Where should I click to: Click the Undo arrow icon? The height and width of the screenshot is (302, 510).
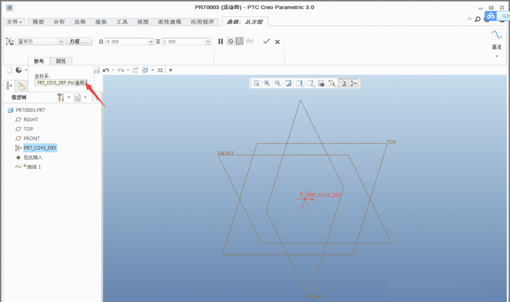tap(106, 70)
